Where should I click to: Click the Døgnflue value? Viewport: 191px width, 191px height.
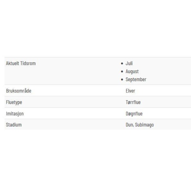(x=134, y=114)
